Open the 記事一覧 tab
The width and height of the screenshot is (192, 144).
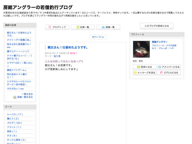[x=83, y=27]
